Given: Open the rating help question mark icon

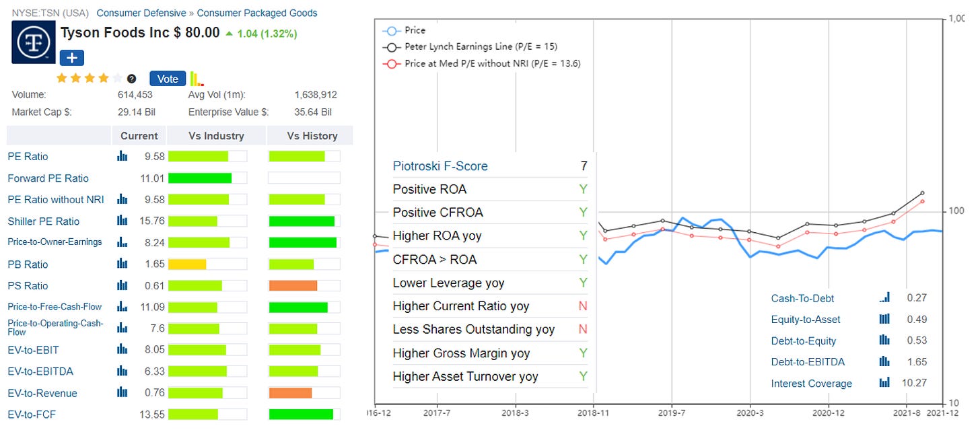Looking at the screenshot, I should click(x=132, y=79).
